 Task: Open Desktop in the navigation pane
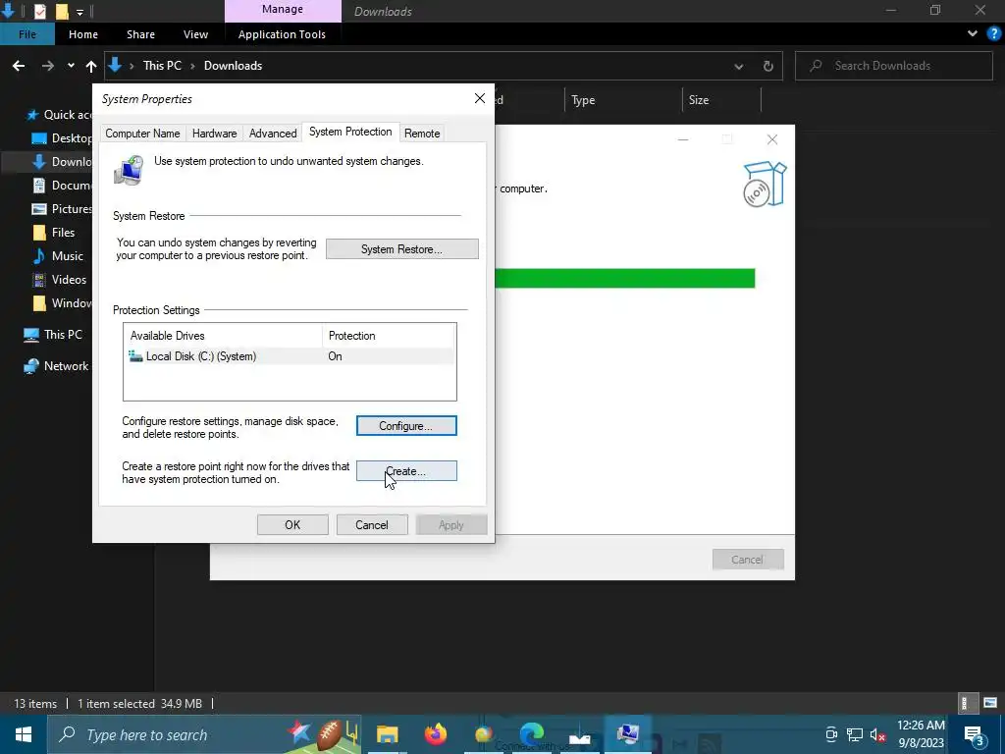62,137
